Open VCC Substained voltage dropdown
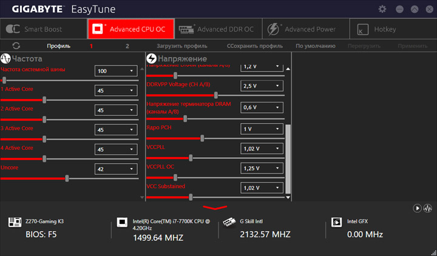This screenshot has height=256, width=437. click(x=262, y=187)
